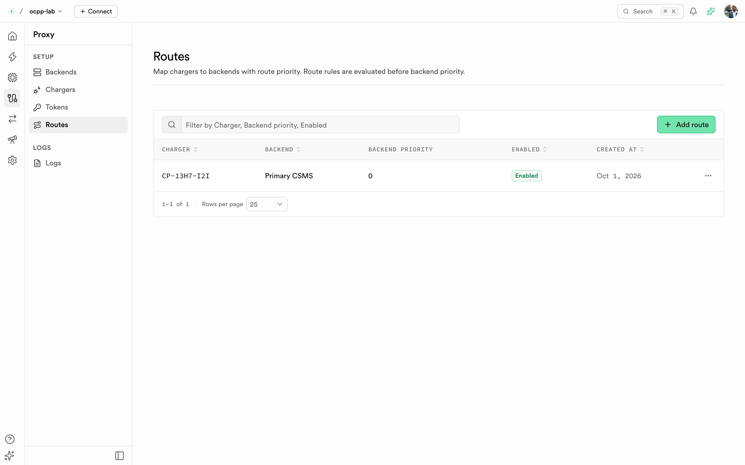This screenshot has width=745, height=465.
Task: Sort by Created At column
Action: (620, 149)
